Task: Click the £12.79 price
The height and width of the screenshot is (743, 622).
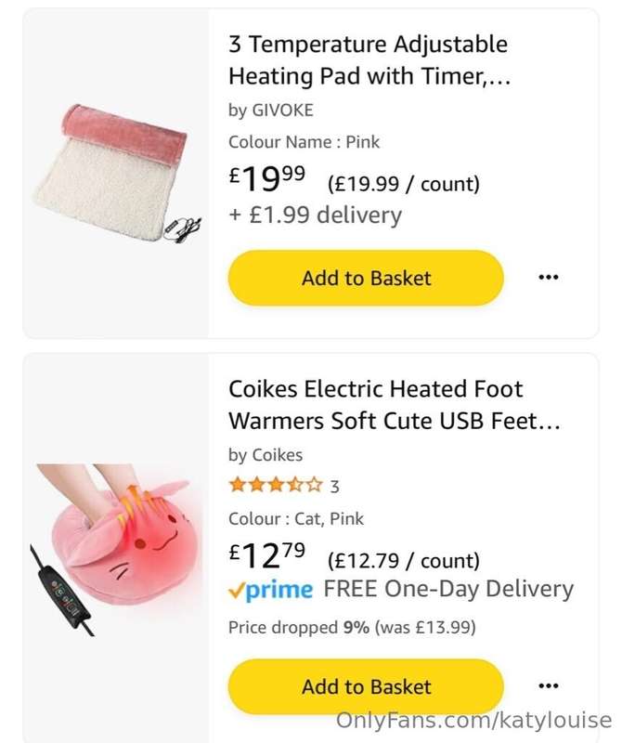Action: click(x=267, y=556)
